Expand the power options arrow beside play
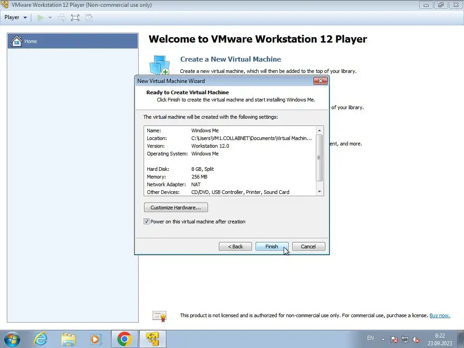This screenshot has height=348, width=464. pos(50,18)
